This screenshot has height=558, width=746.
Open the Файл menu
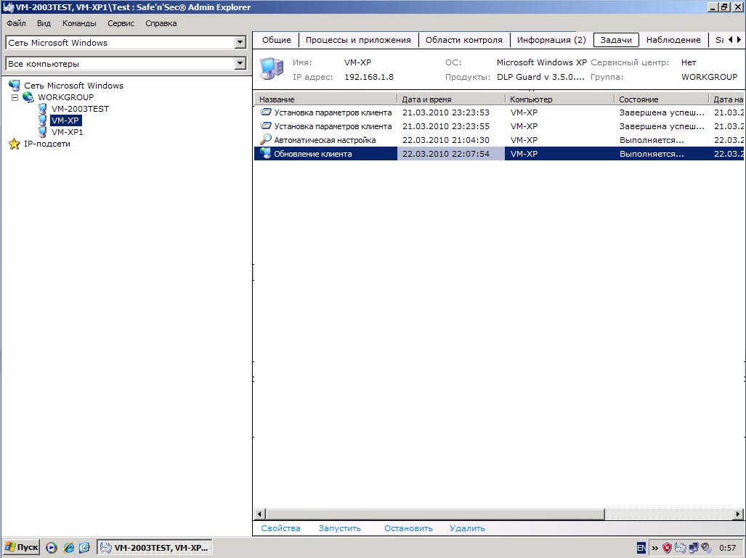(17, 23)
